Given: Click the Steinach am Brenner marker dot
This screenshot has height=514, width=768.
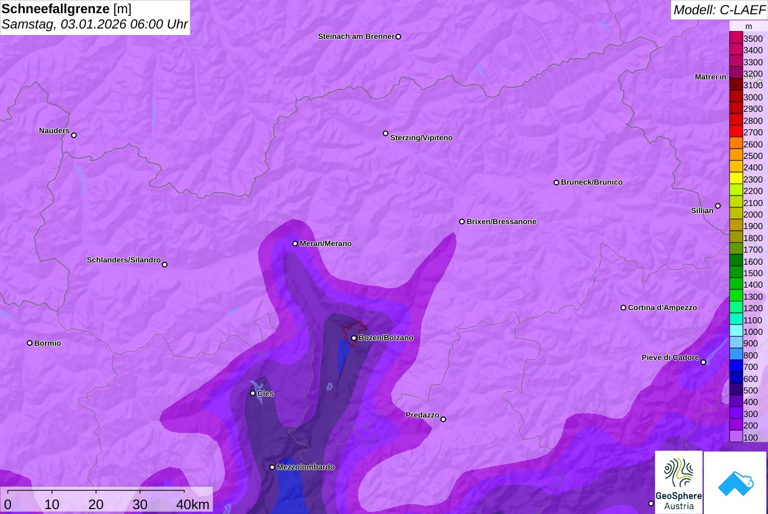Looking at the screenshot, I should click(x=398, y=37).
